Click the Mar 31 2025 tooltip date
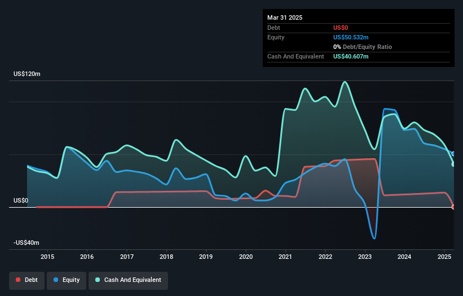 pyautogui.click(x=285, y=17)
